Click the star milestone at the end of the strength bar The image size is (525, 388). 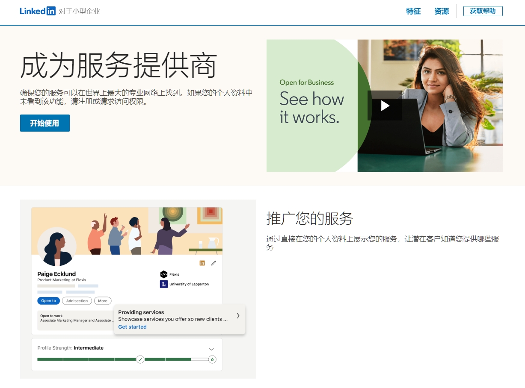coord(212,359)
